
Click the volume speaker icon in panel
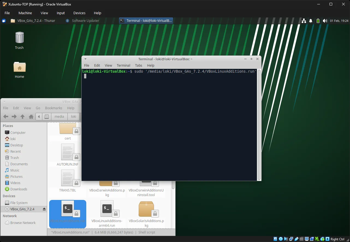[x=325, y=21]
